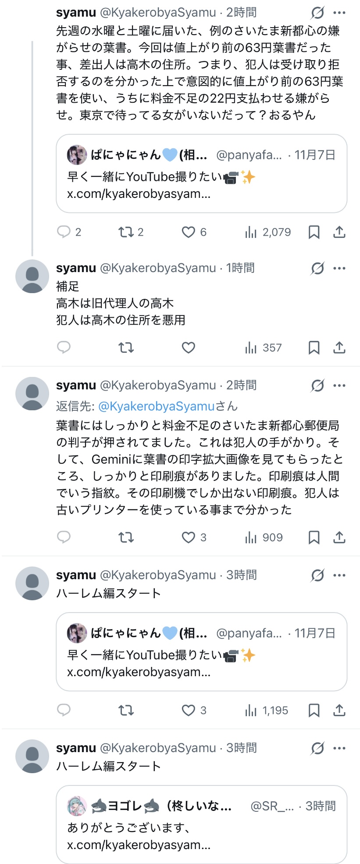This screenshot has height=864, width=360.
Task: Repost the tweet mentioning Gemini
Action: tap(126, 538)
